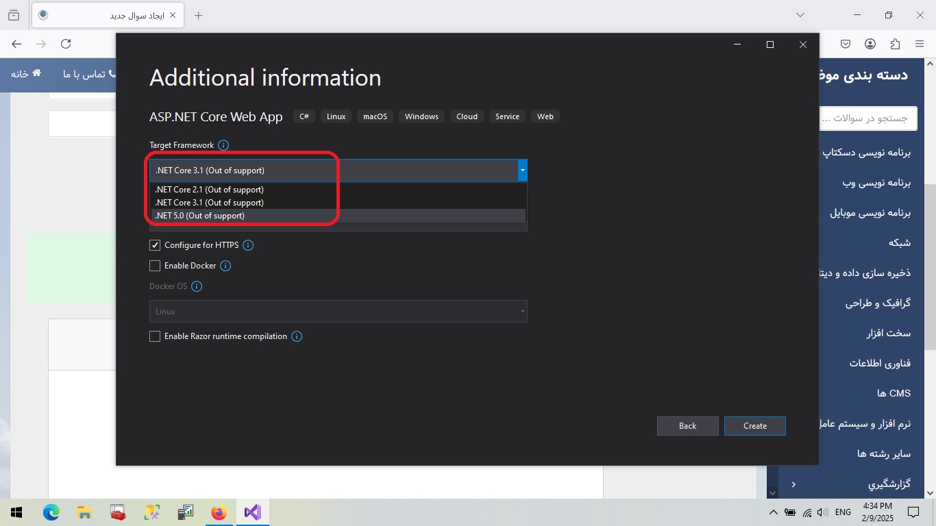Open Firefox recent browsing icon

(14, 15)
